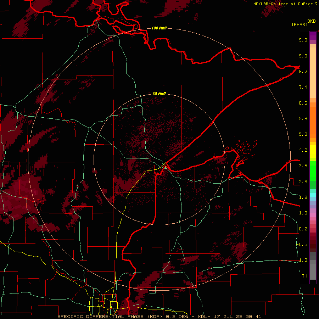Click the DKD label above the color scale

tap(311, 21)
